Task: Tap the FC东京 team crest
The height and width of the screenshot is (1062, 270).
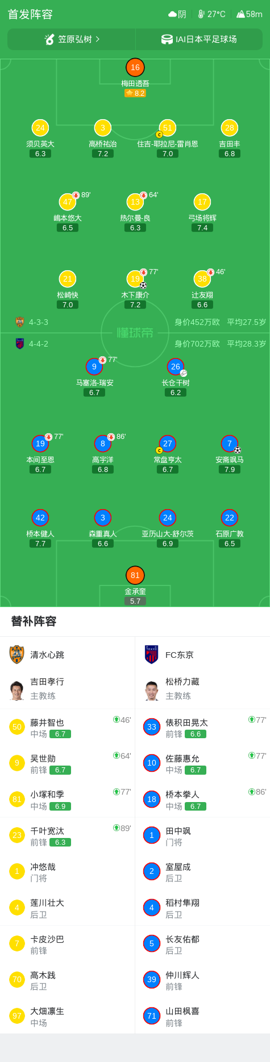Action: (151, 654)
